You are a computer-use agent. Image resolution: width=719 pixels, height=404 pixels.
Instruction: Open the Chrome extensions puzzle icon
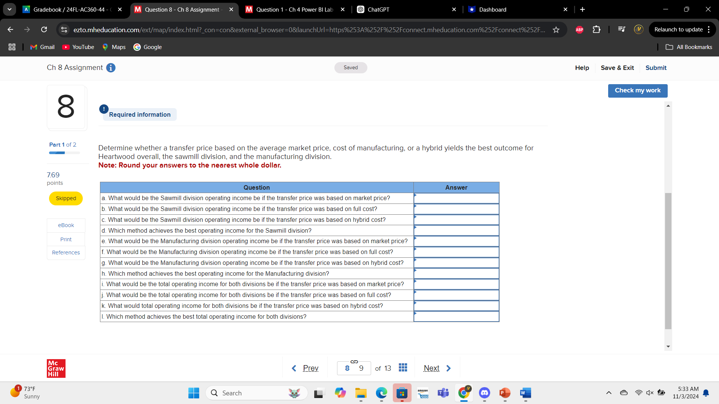tap(596, 30)
